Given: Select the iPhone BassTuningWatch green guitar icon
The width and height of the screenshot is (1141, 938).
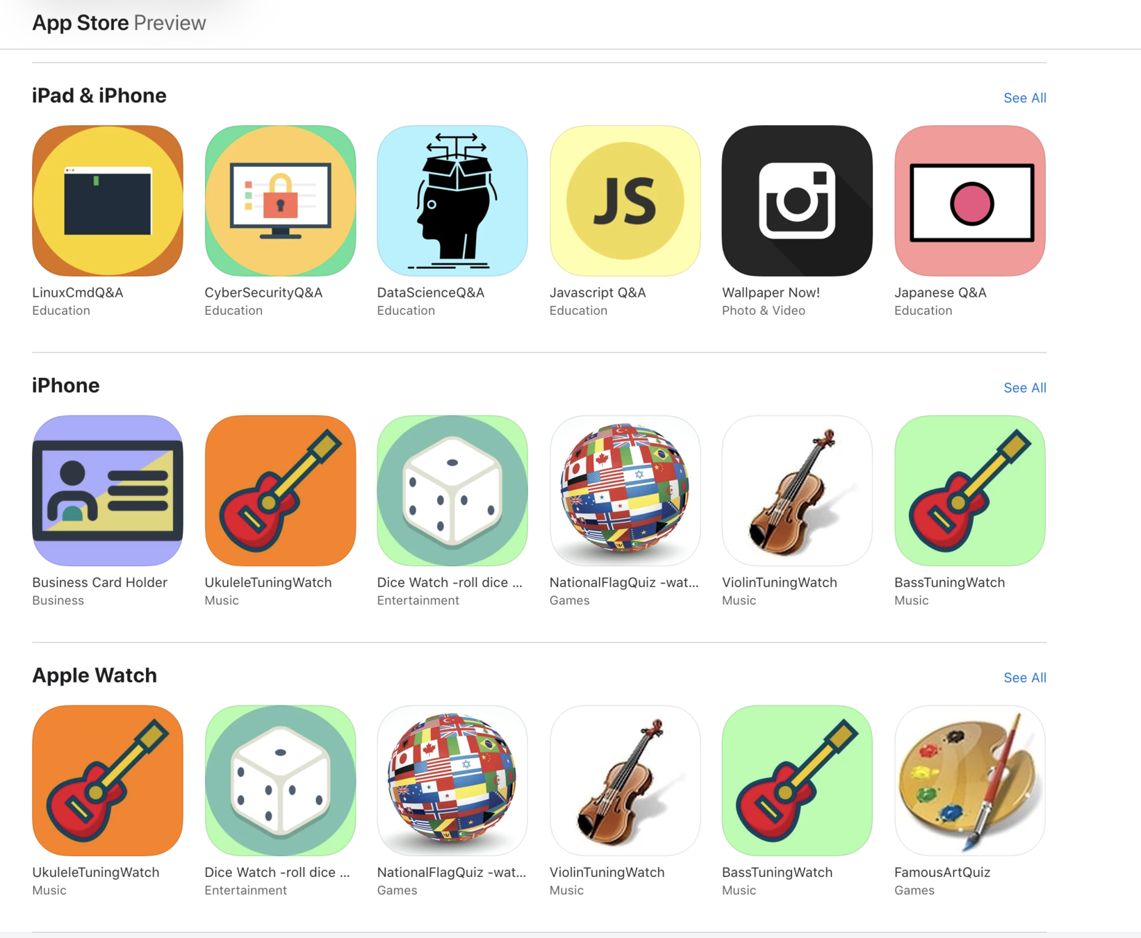Looking at the screenshot, I should coord(969,491).
